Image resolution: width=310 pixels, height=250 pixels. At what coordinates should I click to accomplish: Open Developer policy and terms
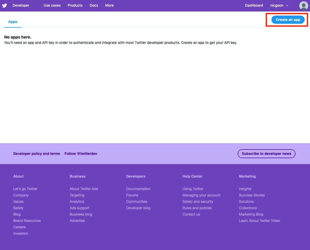click(x=37, y=154)
